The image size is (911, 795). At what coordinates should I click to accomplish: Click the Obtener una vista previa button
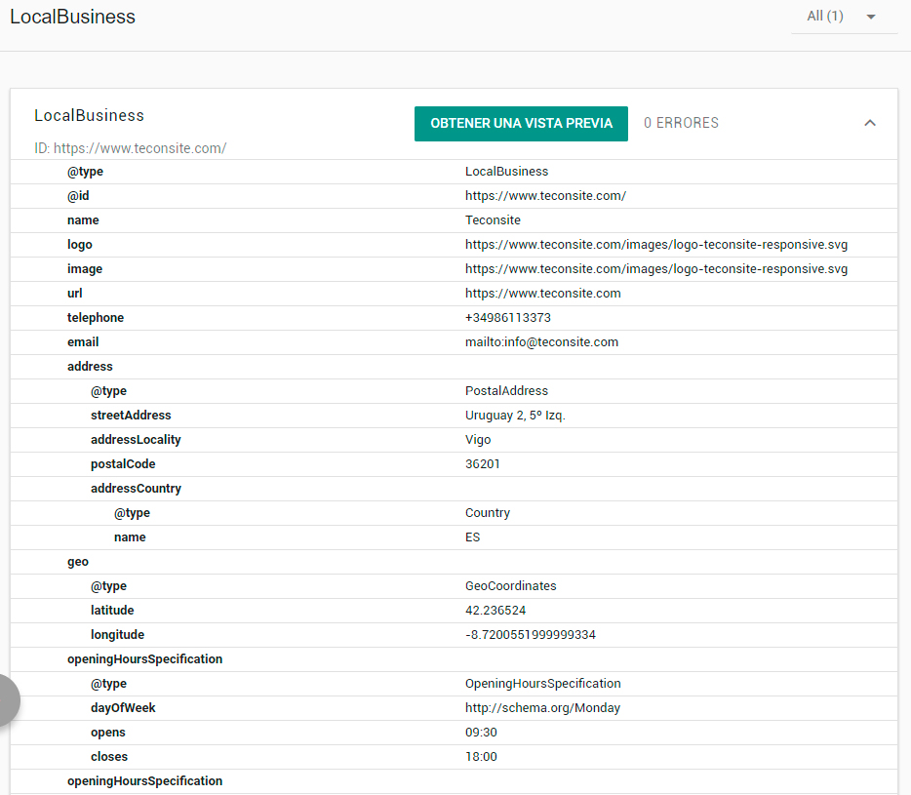point(521,123)
